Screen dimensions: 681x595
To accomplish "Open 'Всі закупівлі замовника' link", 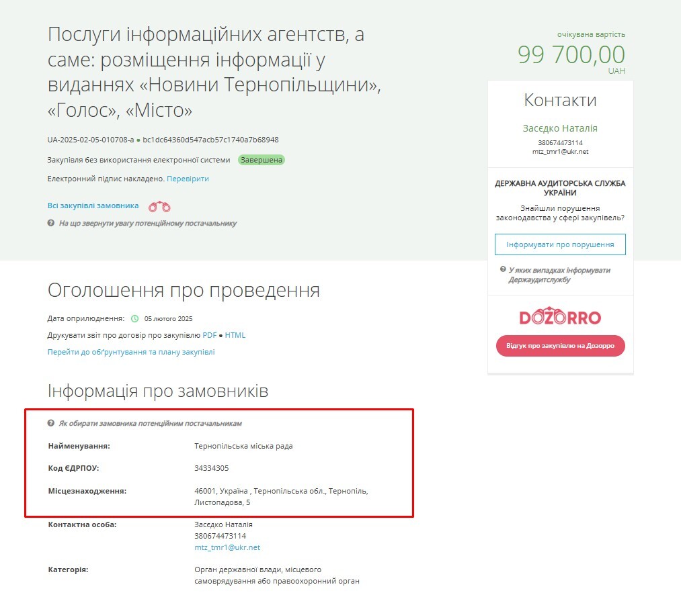I will point(93,205).
